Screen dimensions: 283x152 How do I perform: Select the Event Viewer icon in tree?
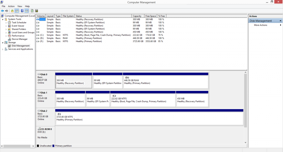tap(10, 26)
